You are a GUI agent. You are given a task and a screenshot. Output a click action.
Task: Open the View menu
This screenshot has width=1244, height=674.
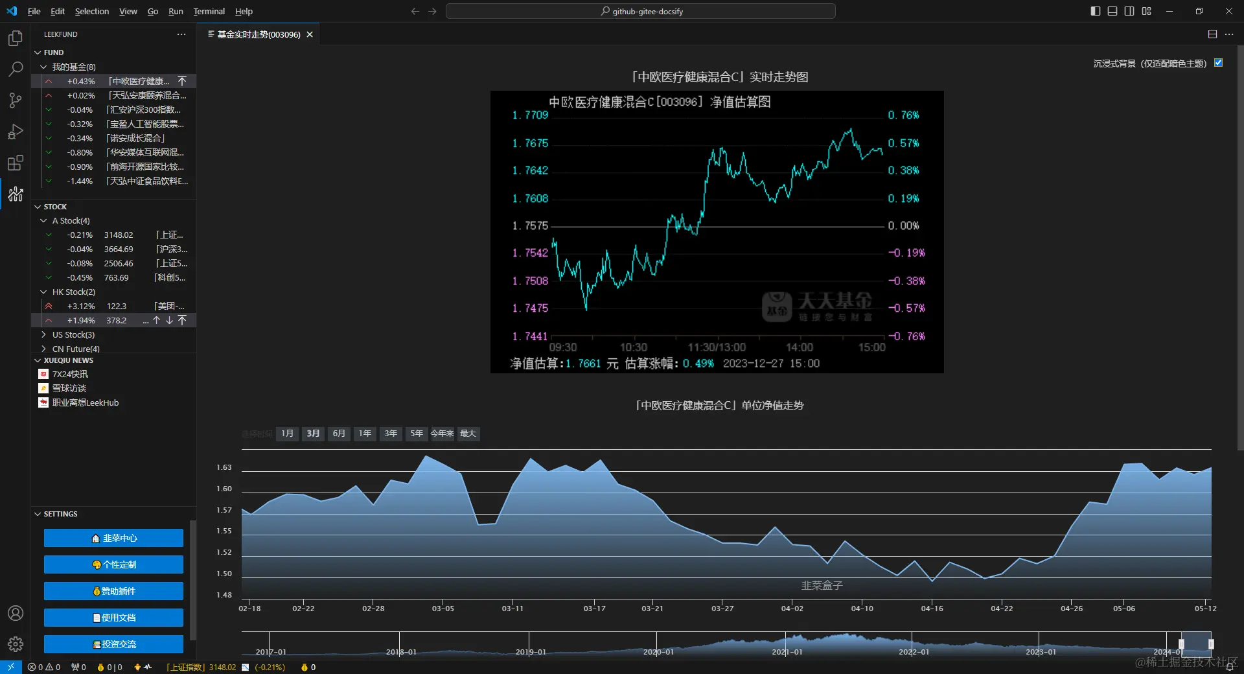128,11
